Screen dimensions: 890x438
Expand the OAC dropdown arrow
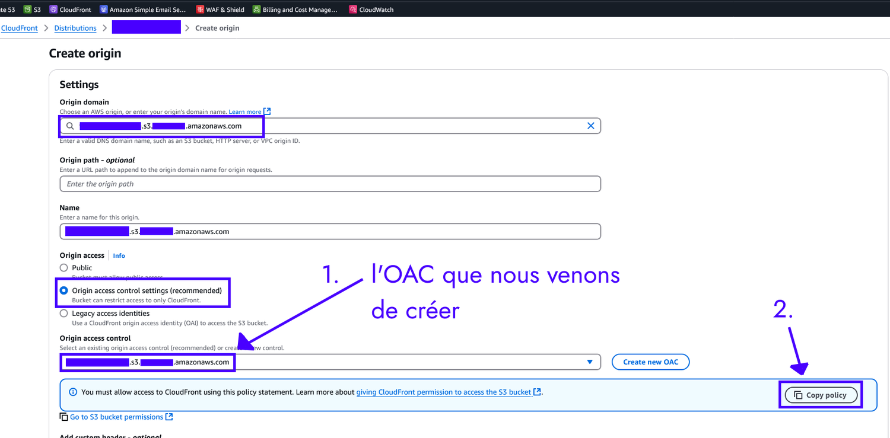pos(590,362)
